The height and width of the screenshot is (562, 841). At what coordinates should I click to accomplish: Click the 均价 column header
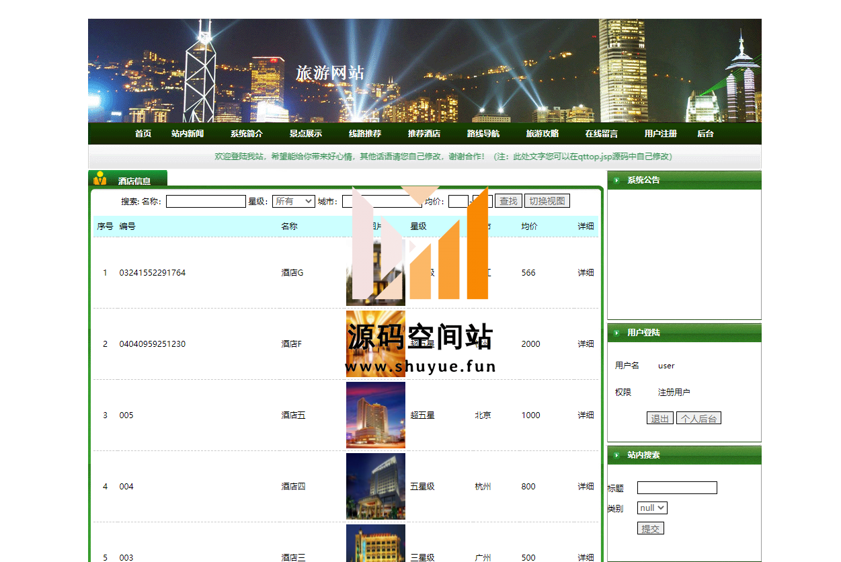pos(529,227)
